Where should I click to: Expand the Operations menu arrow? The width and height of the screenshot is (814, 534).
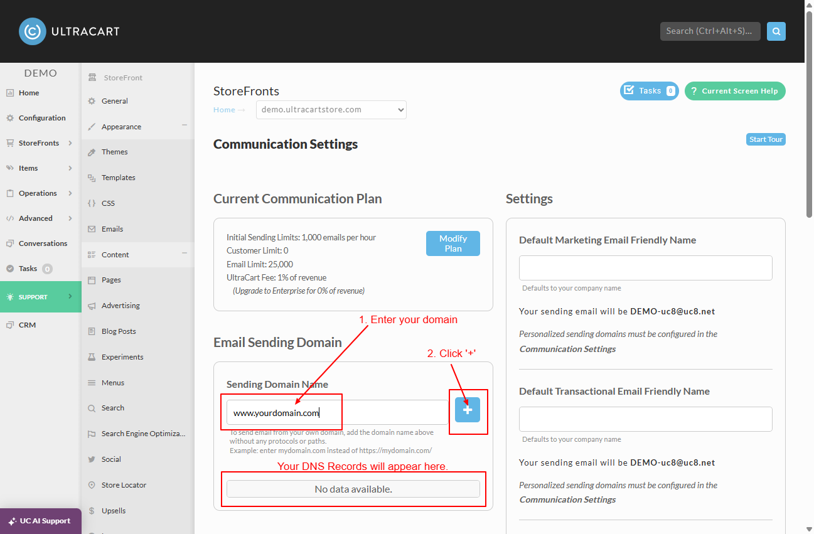tap(70, 193)
